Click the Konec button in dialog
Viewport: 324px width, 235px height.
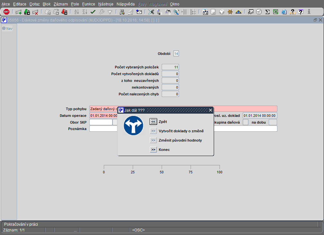point(153,150)
